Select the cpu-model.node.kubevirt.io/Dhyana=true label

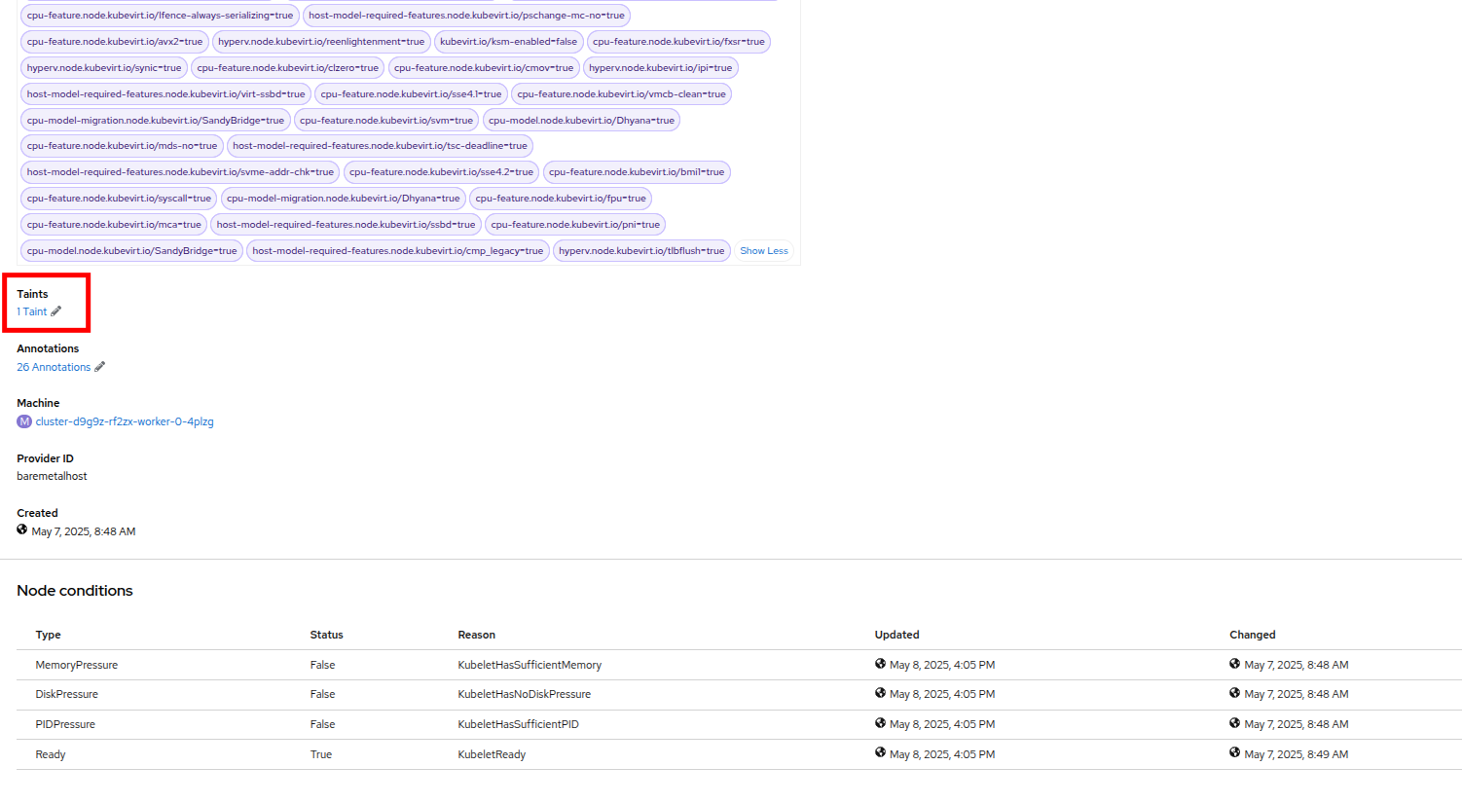tap(581, 121)
